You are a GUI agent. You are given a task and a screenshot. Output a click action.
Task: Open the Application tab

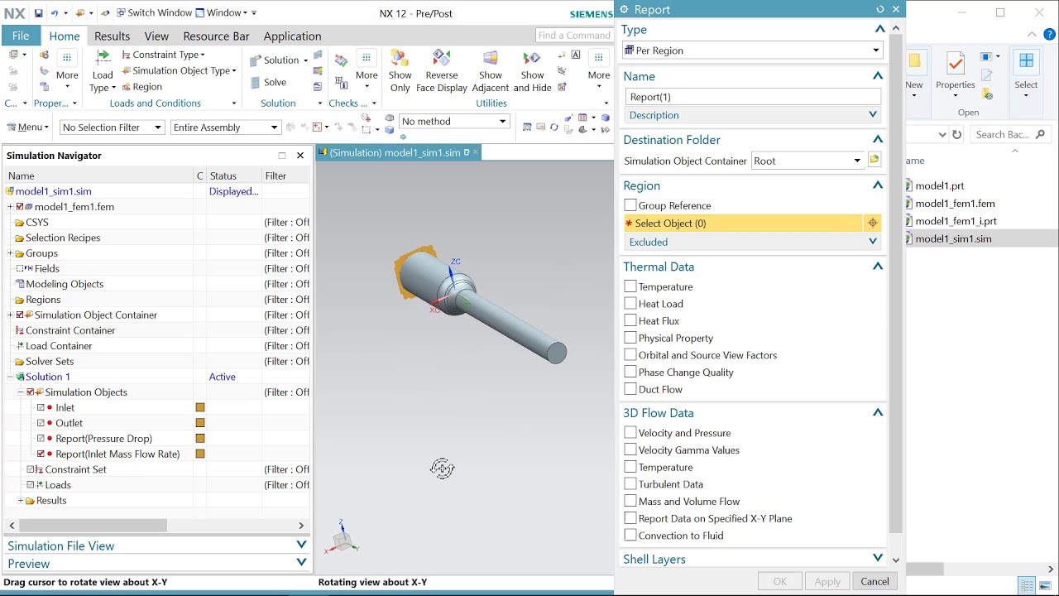[292, 36]
